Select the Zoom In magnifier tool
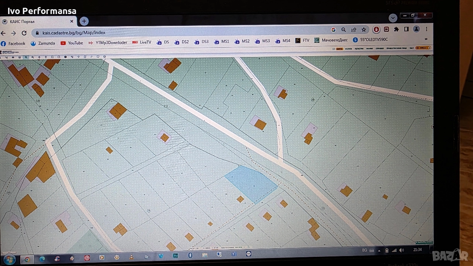The height and width of the screenshot is (266, 473). 26,57
